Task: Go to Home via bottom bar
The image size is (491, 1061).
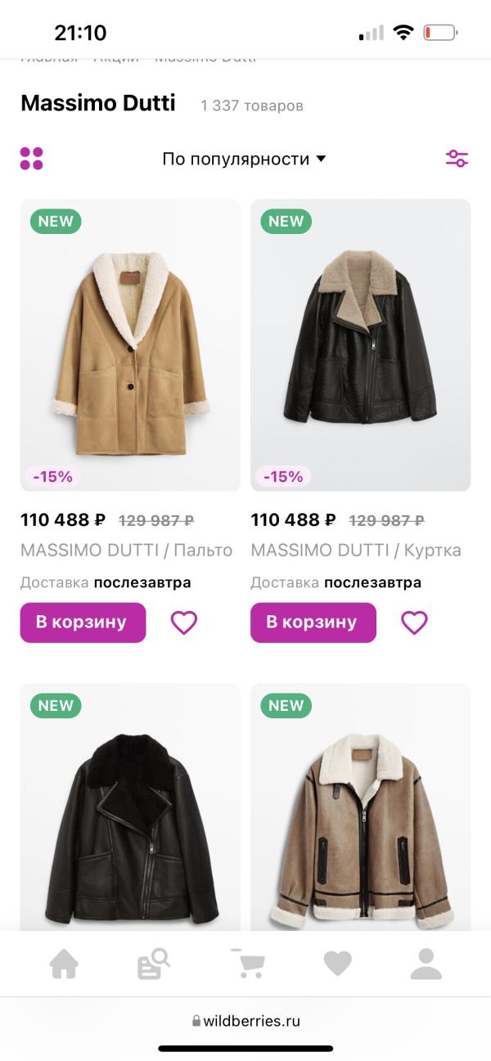Action: click(64, 964)
